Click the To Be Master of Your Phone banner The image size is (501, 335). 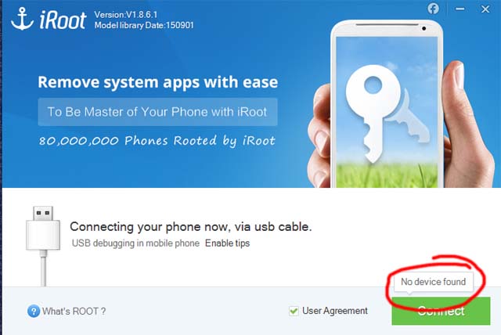(157, 112)
